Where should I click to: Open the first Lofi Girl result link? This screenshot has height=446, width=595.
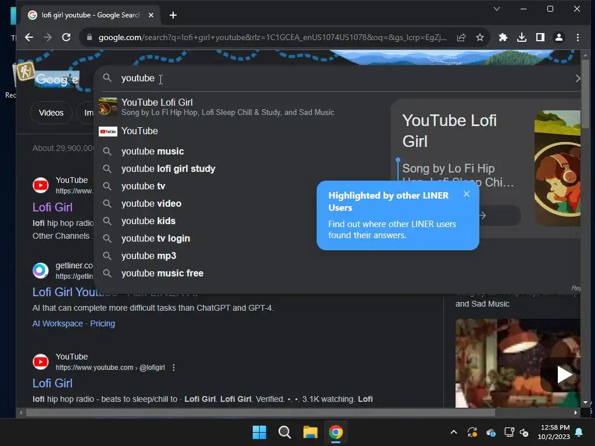pyautogui.click(x=52, y=207)
